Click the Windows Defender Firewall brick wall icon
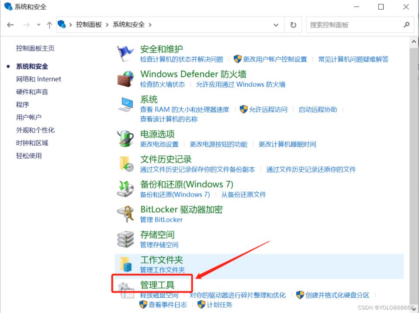This screenshot has width=419, height=313. (x=125, y=79)
